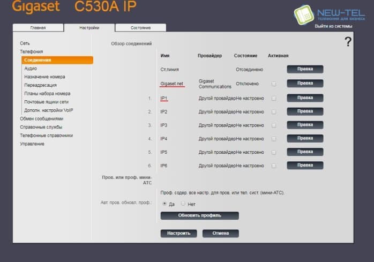Image resolution: width=374 pixels, height=262 pixels.
Task: Open Назначение номера in sidebar
Action: pos(44,77)
